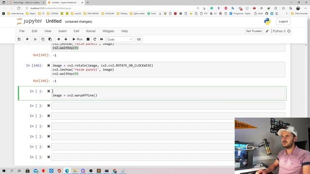Open the cell type Code dropdown
This screenshot has width=310, height=174.
(x=120, y=40)
